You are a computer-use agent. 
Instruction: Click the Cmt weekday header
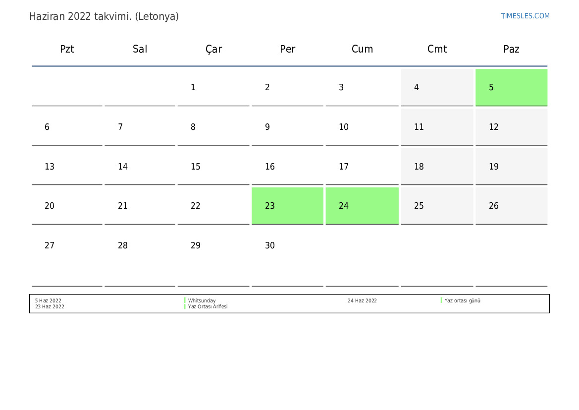click(x=437, y=49)
